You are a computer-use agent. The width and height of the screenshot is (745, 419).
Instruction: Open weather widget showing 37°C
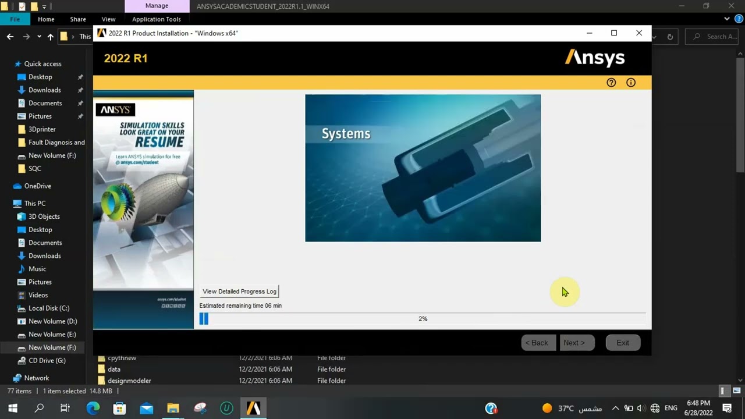(572, 409)
